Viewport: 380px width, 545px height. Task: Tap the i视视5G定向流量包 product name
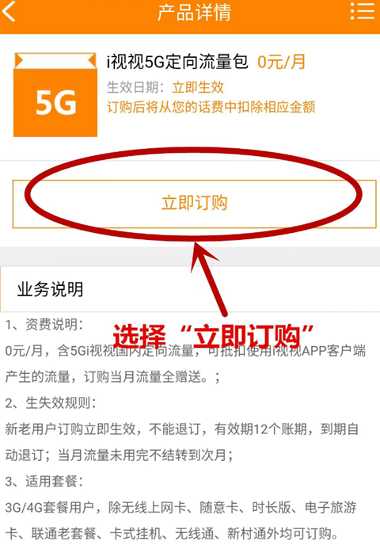177,62
